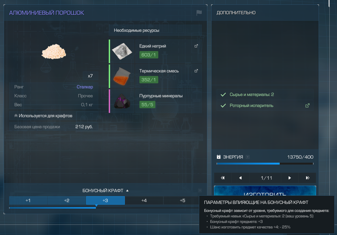Open the external link icon for Термическая смесь

click(x=196, y=71)
